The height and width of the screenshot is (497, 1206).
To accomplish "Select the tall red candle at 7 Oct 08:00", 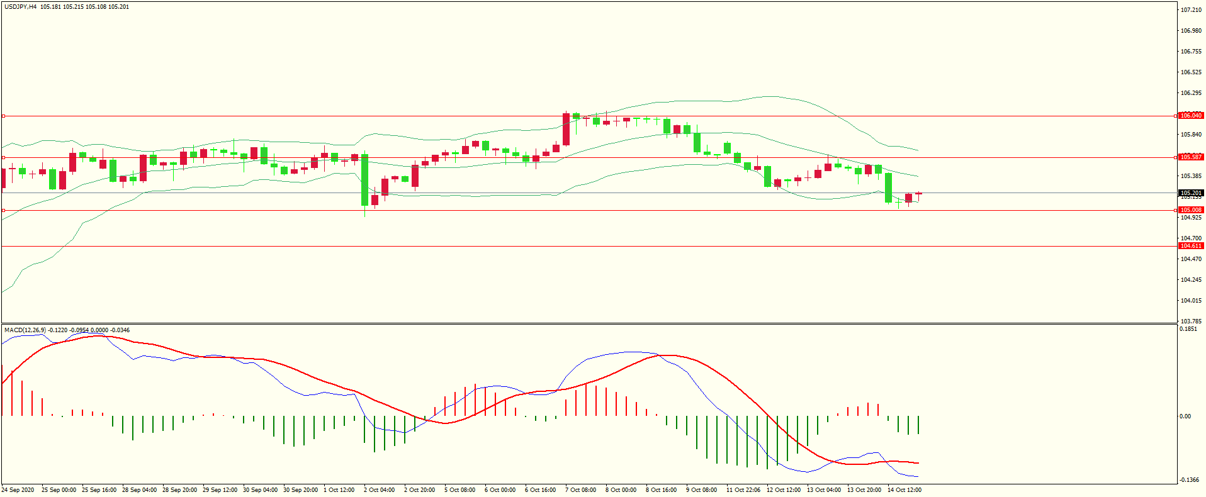I will click(x=566, y=129).
